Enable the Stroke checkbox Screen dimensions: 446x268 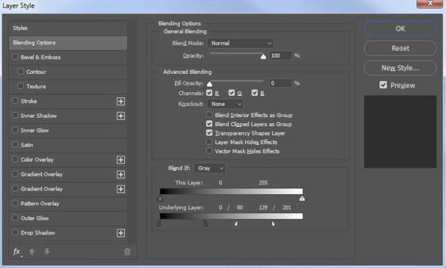15,100
